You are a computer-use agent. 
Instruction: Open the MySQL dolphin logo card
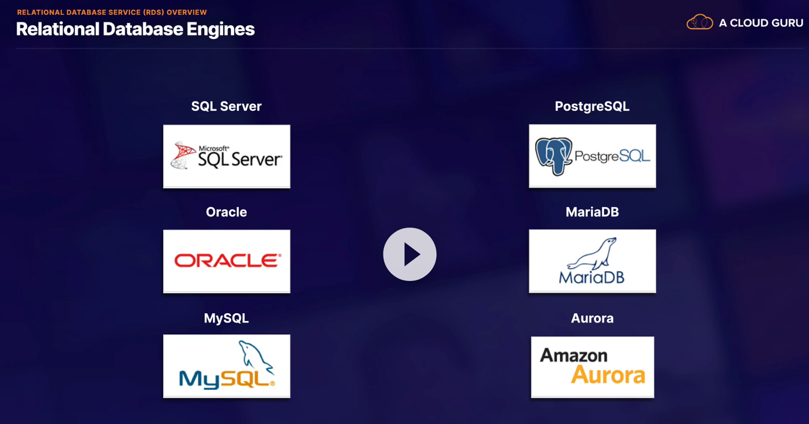coord(226,366)
